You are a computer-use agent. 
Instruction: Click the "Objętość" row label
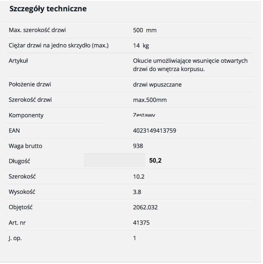(x=21, y=207)
